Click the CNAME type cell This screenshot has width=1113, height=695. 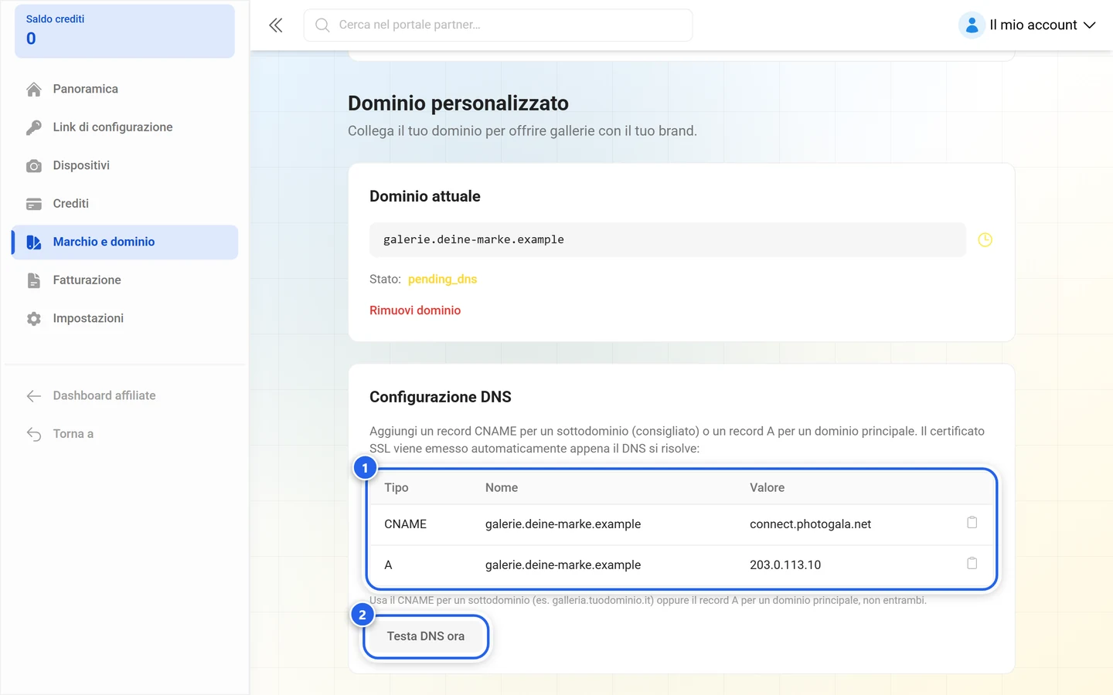pos(405,524)
